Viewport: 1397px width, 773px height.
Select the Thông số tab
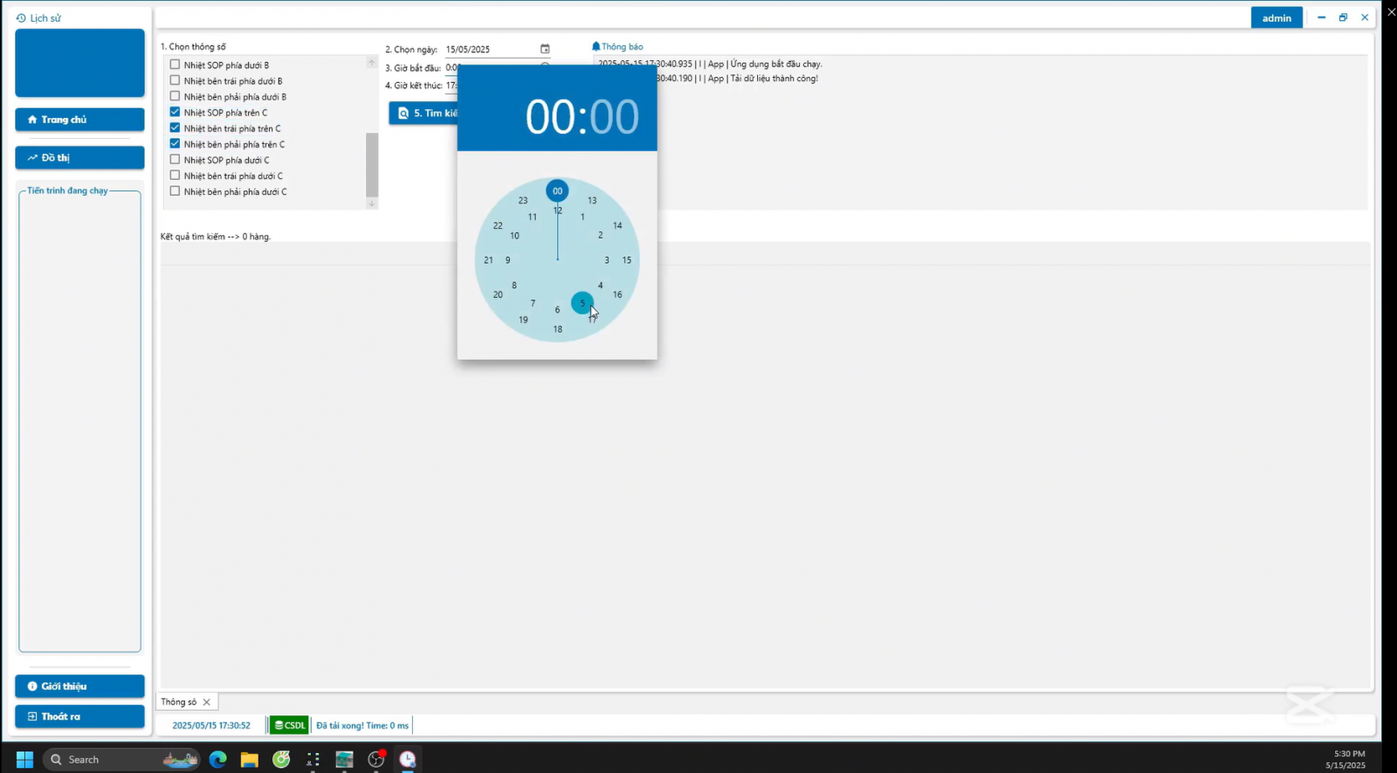tap(179, 702)
